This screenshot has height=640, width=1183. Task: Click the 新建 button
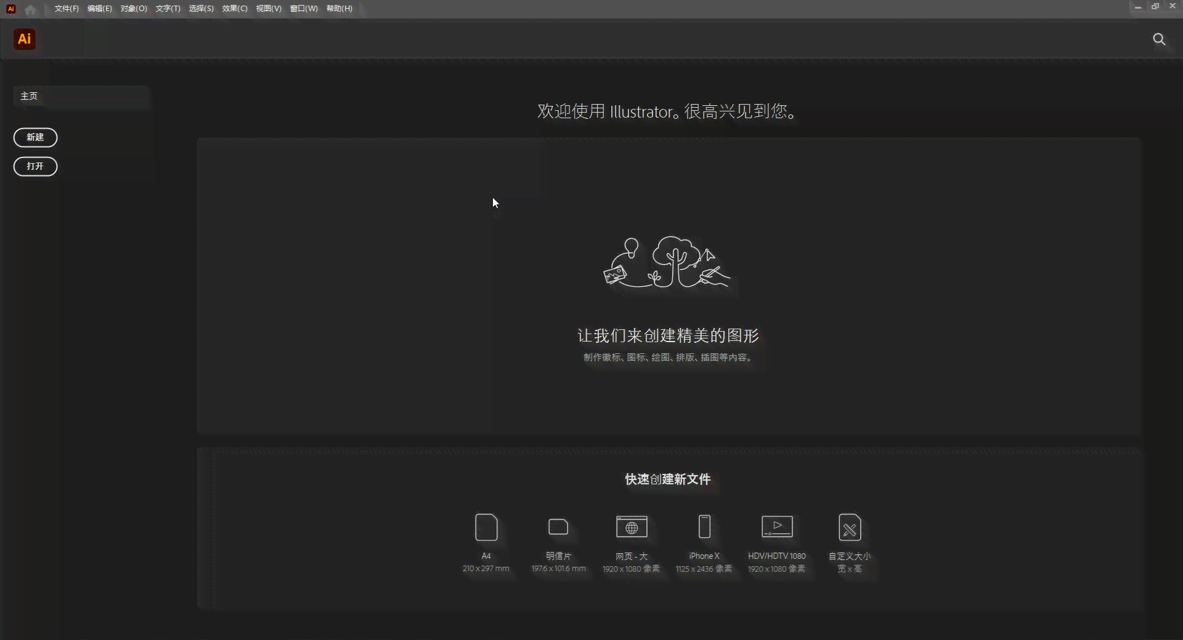click(36, 137)
